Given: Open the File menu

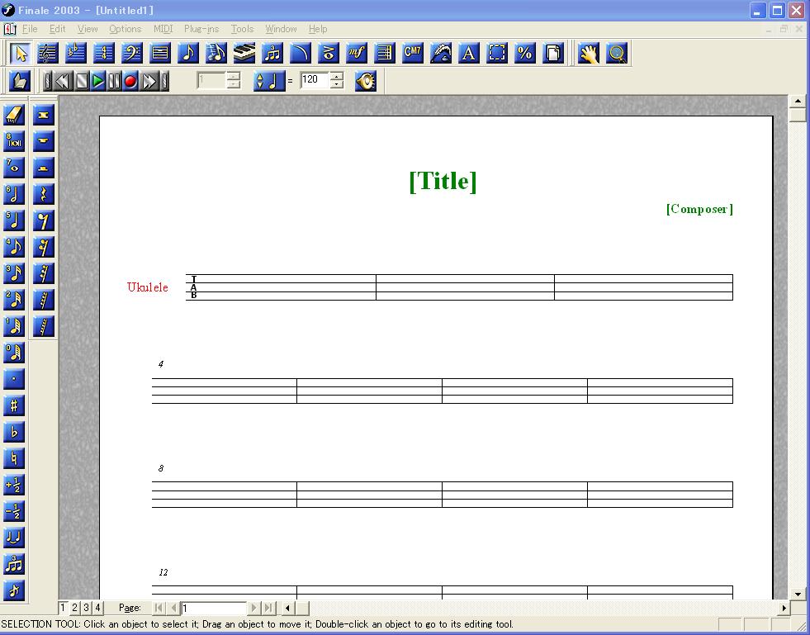Looking at the screenshot, I should 30,29.
